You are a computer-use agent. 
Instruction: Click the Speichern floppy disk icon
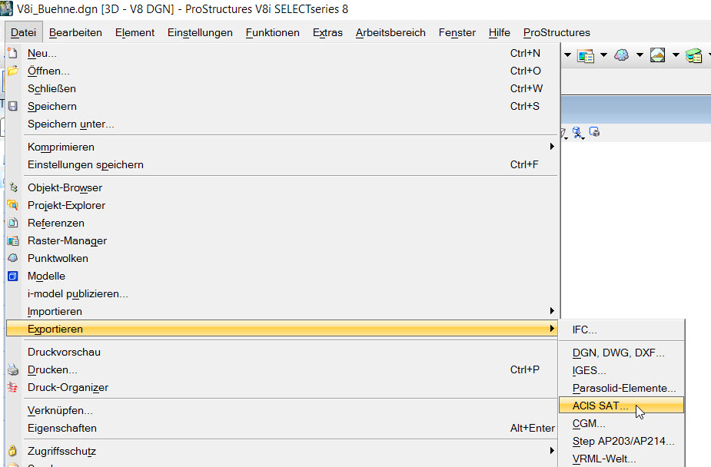[x=13, y=107]
